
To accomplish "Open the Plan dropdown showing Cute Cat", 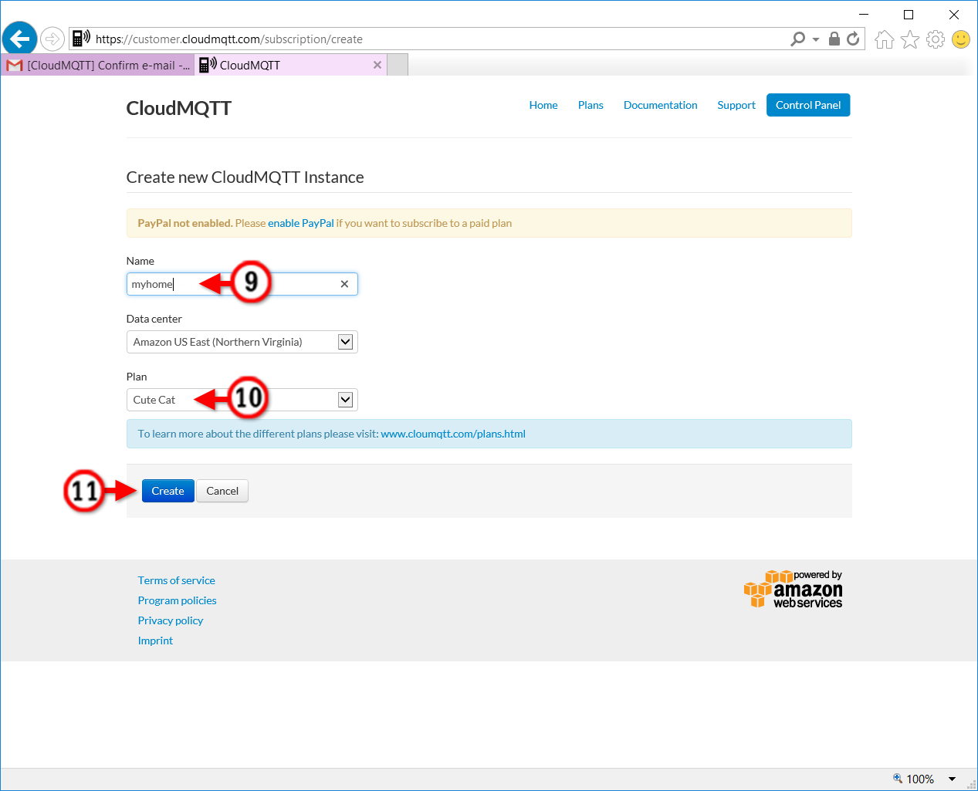I will [x=242, y=400].
